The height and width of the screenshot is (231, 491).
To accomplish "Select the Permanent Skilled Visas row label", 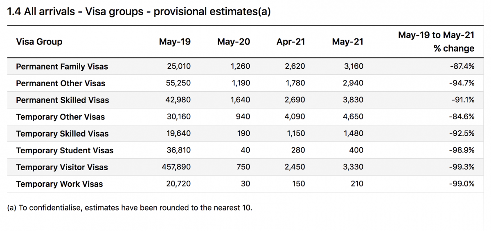I will (x=62, y=100).
